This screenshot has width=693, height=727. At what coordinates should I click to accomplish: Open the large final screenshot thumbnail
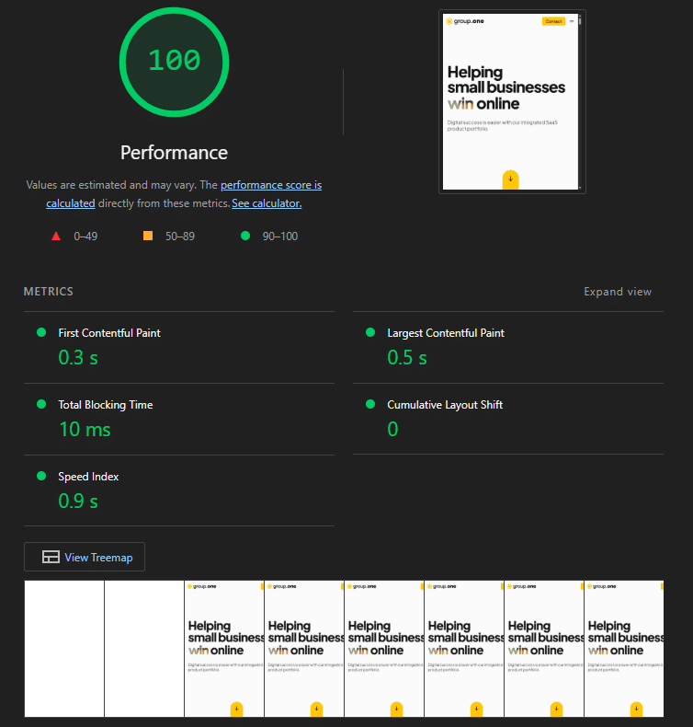coord(512,101)
